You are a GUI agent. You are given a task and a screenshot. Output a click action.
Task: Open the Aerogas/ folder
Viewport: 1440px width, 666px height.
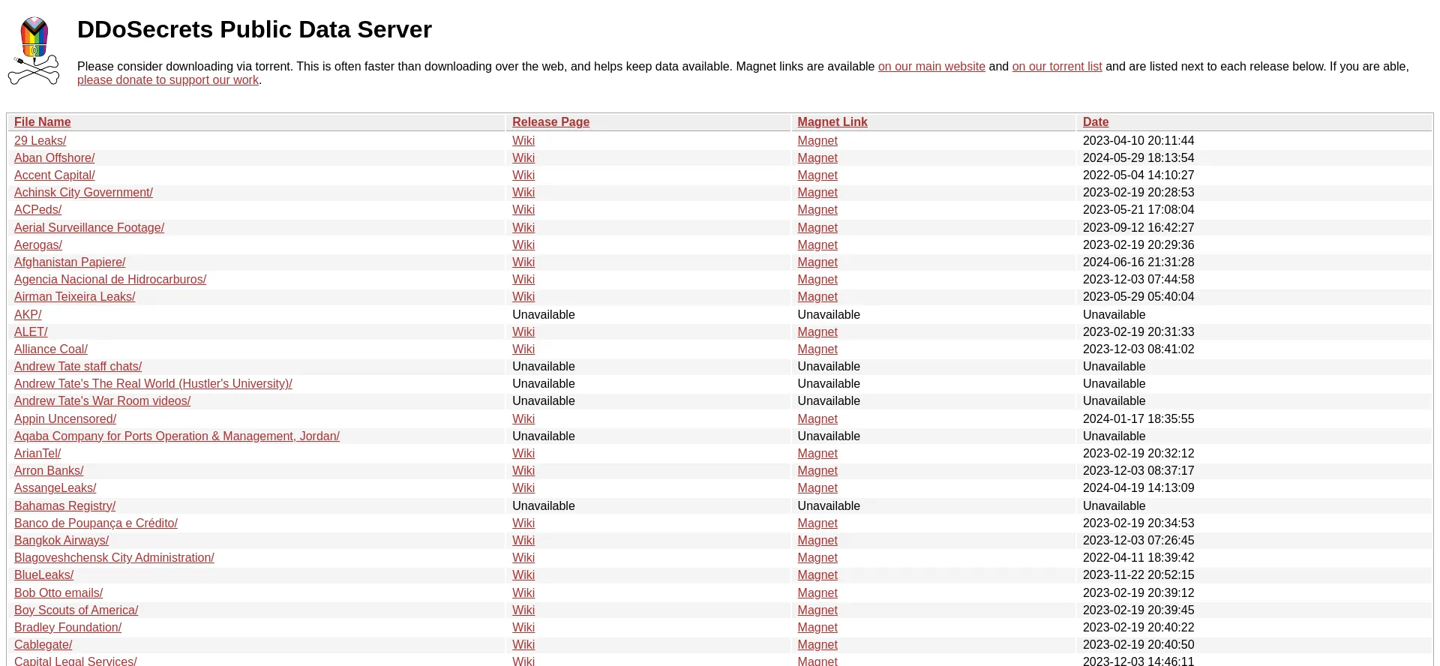(37, 244)
